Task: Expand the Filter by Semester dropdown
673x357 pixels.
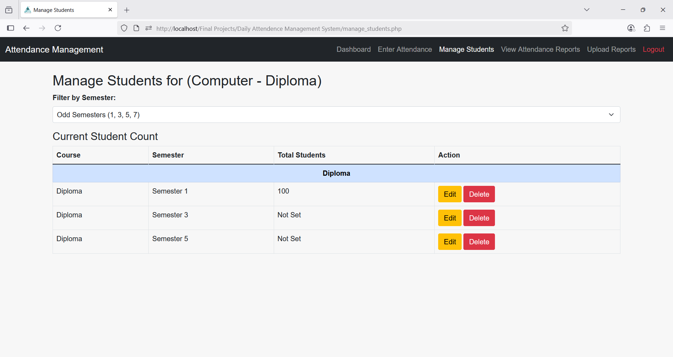Action: tap(336, 115)
